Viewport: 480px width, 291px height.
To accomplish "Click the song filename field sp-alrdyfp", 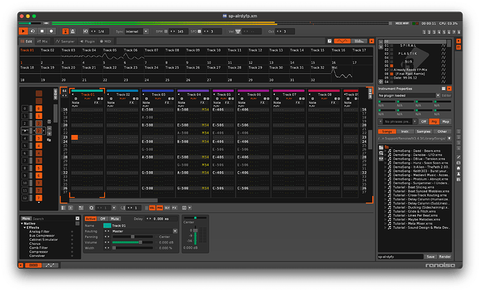I will click(x=401, y=257).
